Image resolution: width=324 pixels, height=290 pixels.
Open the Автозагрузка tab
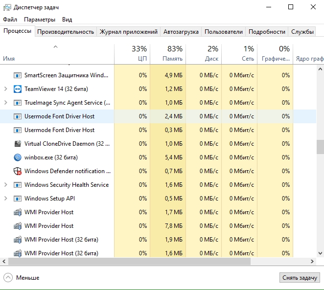pos(181,32)
